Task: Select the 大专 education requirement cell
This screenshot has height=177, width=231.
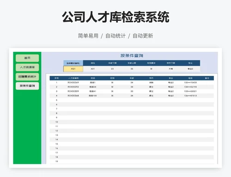Action: [171, 69]
